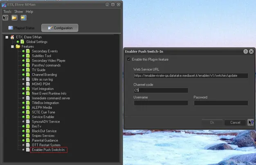Click the Password input field
The image size is (256, 165).
point(221,103)
